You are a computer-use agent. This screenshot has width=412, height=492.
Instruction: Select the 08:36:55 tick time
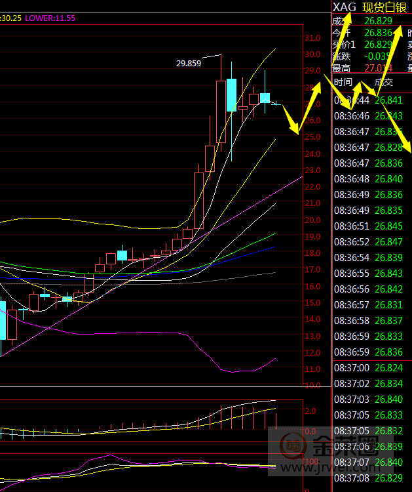click(352, 274)
